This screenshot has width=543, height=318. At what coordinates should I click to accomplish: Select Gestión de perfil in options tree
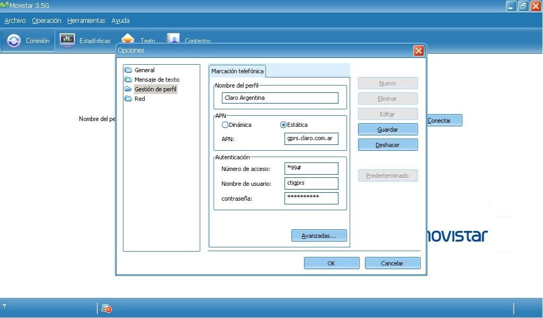point(155,89)
